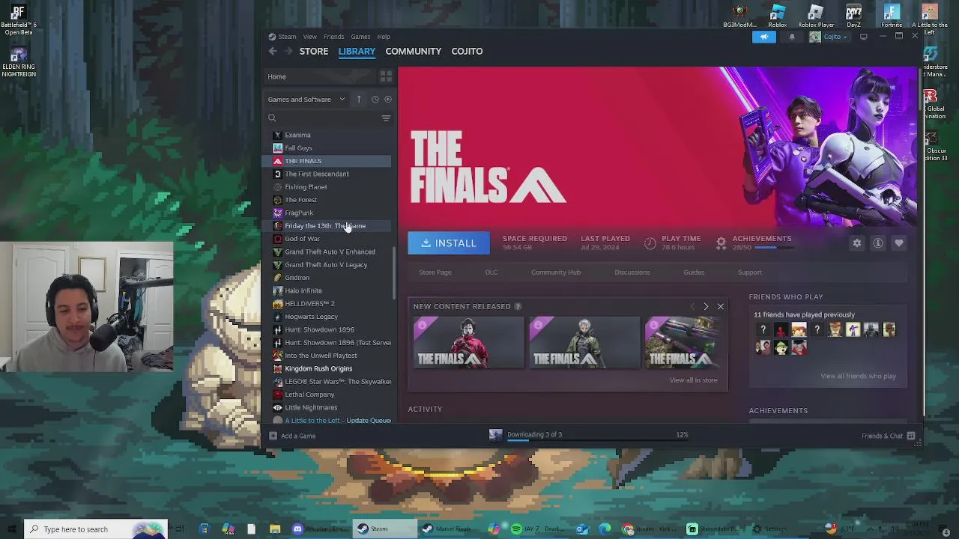Click the Achievements medal icon
The width and height of the screenshot is (959, 539).
click(721, 243)
